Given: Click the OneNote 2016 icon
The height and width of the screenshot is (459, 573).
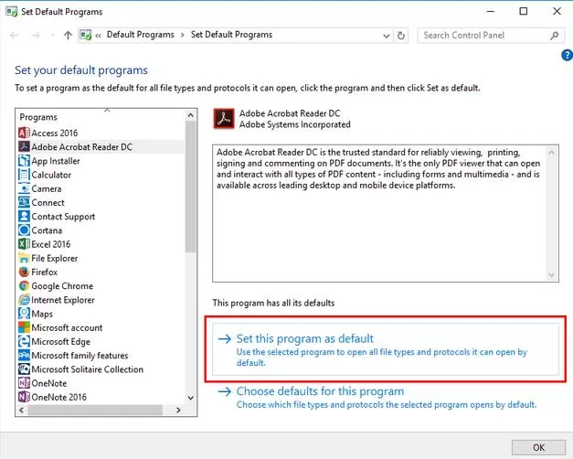Looking at the screenshot, I should (x=24, y=397).
